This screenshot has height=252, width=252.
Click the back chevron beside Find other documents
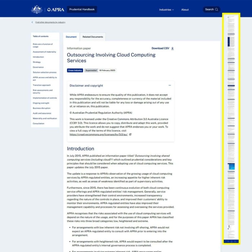pyautogui.click(x=32, y=22)
